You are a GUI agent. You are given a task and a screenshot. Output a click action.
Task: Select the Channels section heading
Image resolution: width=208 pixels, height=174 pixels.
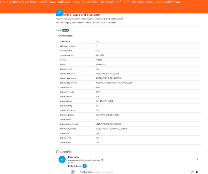point(64,152)
